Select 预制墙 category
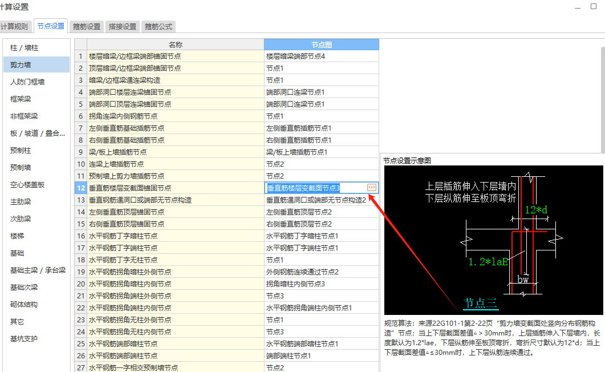Viewport: 605px width, 372px height. pos(36,168)
